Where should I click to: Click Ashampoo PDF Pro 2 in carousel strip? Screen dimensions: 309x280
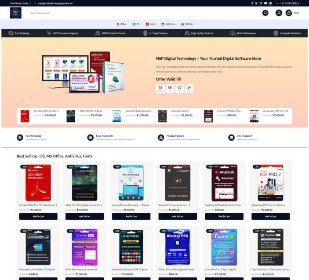point(276,111)
